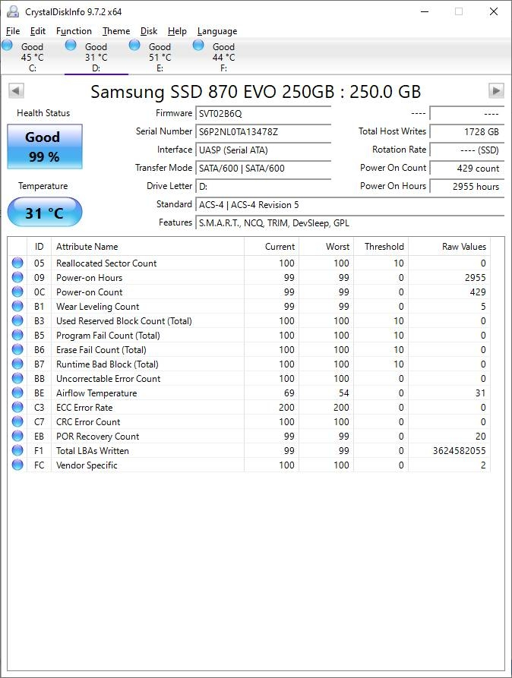Image resolution: width=512 pixels, height=678 pixels.
Task: Click the Samsung SSD 870 EVO model title
Action: 256,92
